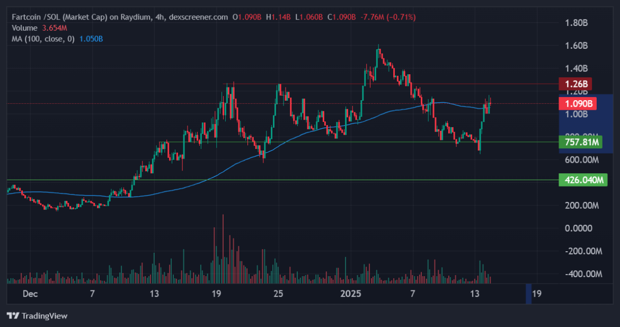Click the red 1.26B price label

click(x=575, y=84)
